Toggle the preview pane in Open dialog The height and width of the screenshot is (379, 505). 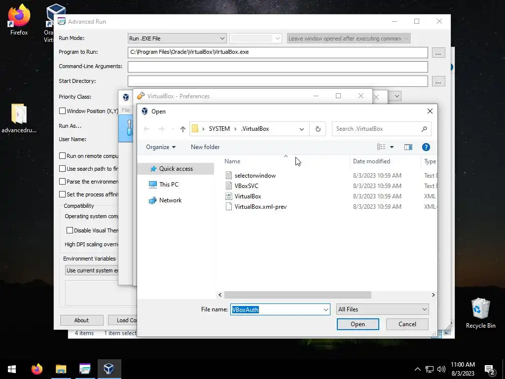coord(408,147)
